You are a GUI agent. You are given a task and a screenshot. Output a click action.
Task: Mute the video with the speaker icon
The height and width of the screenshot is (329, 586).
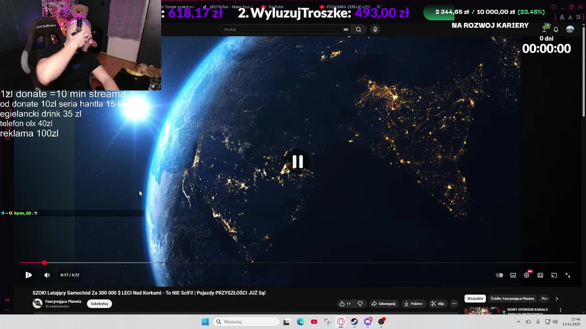tap(47, 275)
